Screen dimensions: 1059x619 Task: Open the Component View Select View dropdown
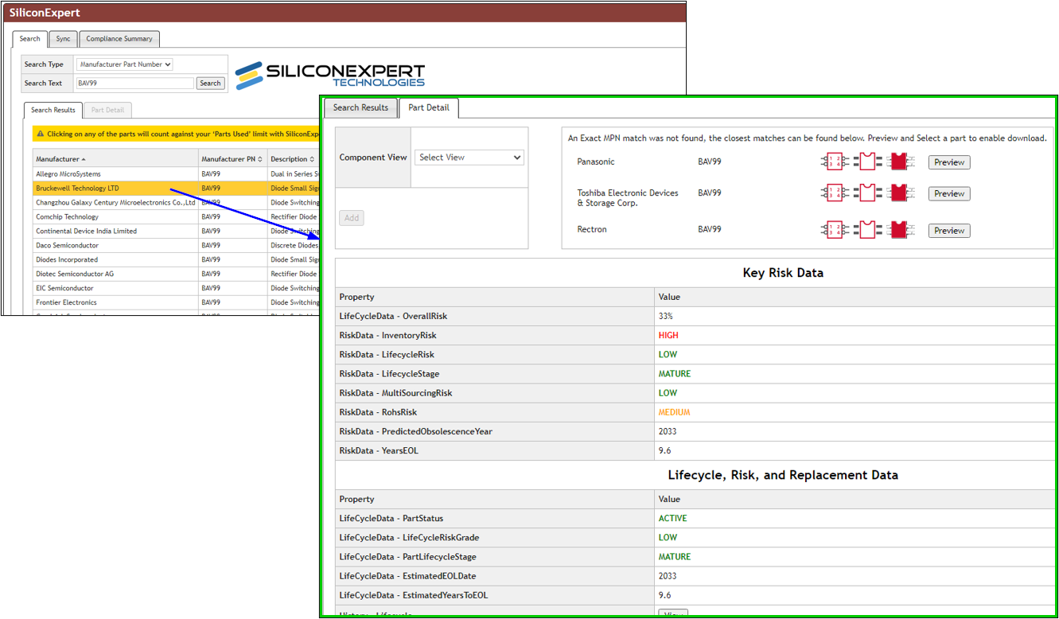coord(469,158)
